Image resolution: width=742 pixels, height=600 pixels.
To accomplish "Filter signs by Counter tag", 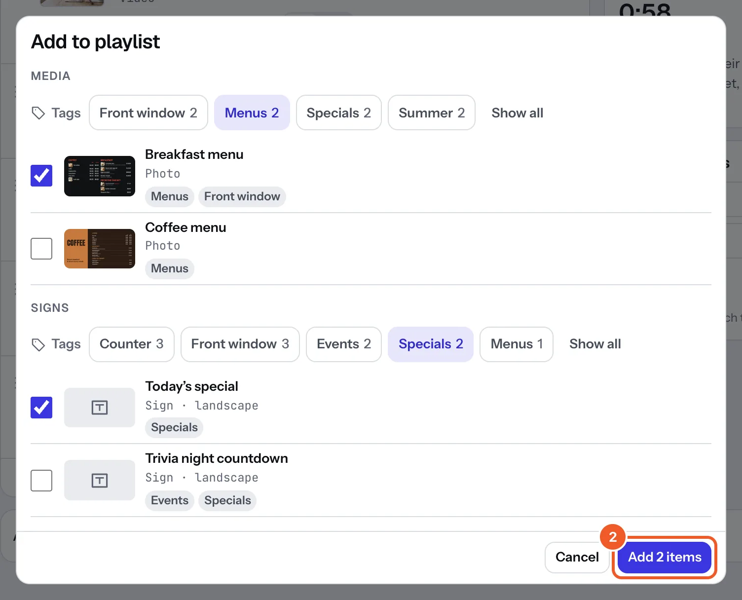I will pos(132,344).
